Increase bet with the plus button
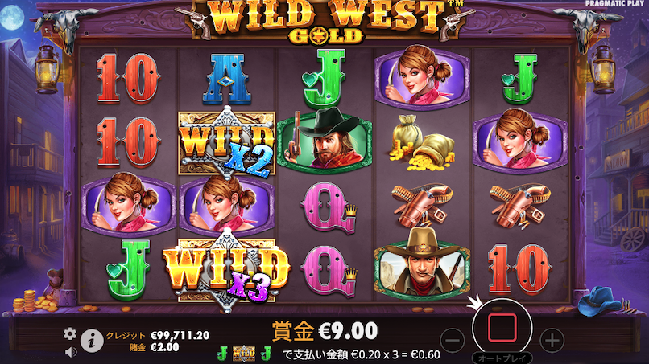 point(552,341)
